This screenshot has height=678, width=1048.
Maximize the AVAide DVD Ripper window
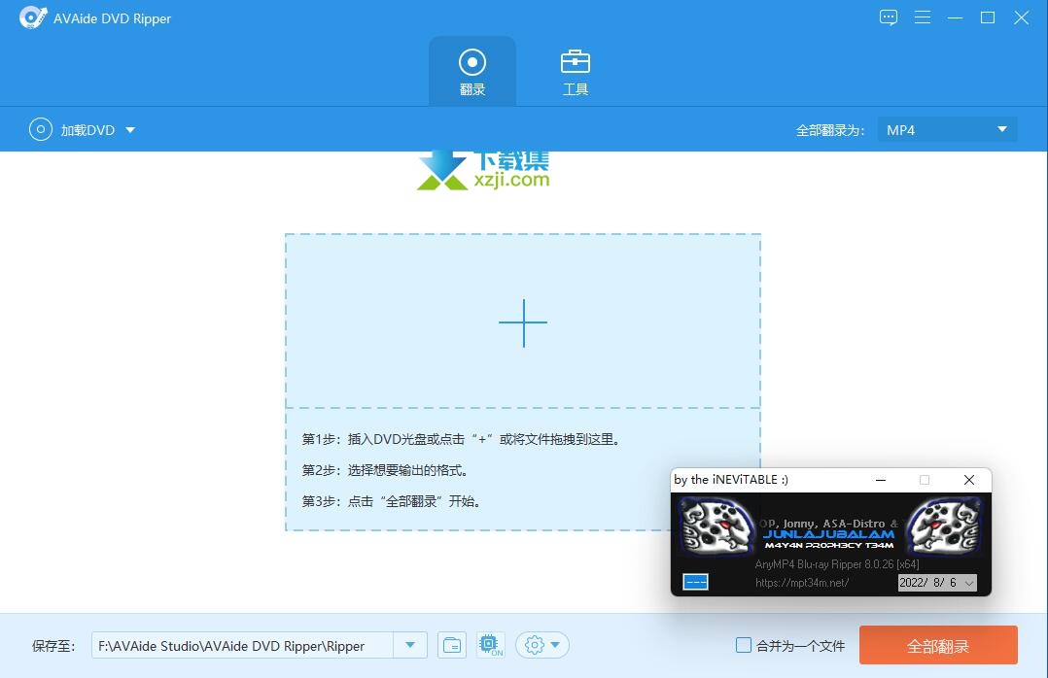pyautogui.click(x=988, y=17)
